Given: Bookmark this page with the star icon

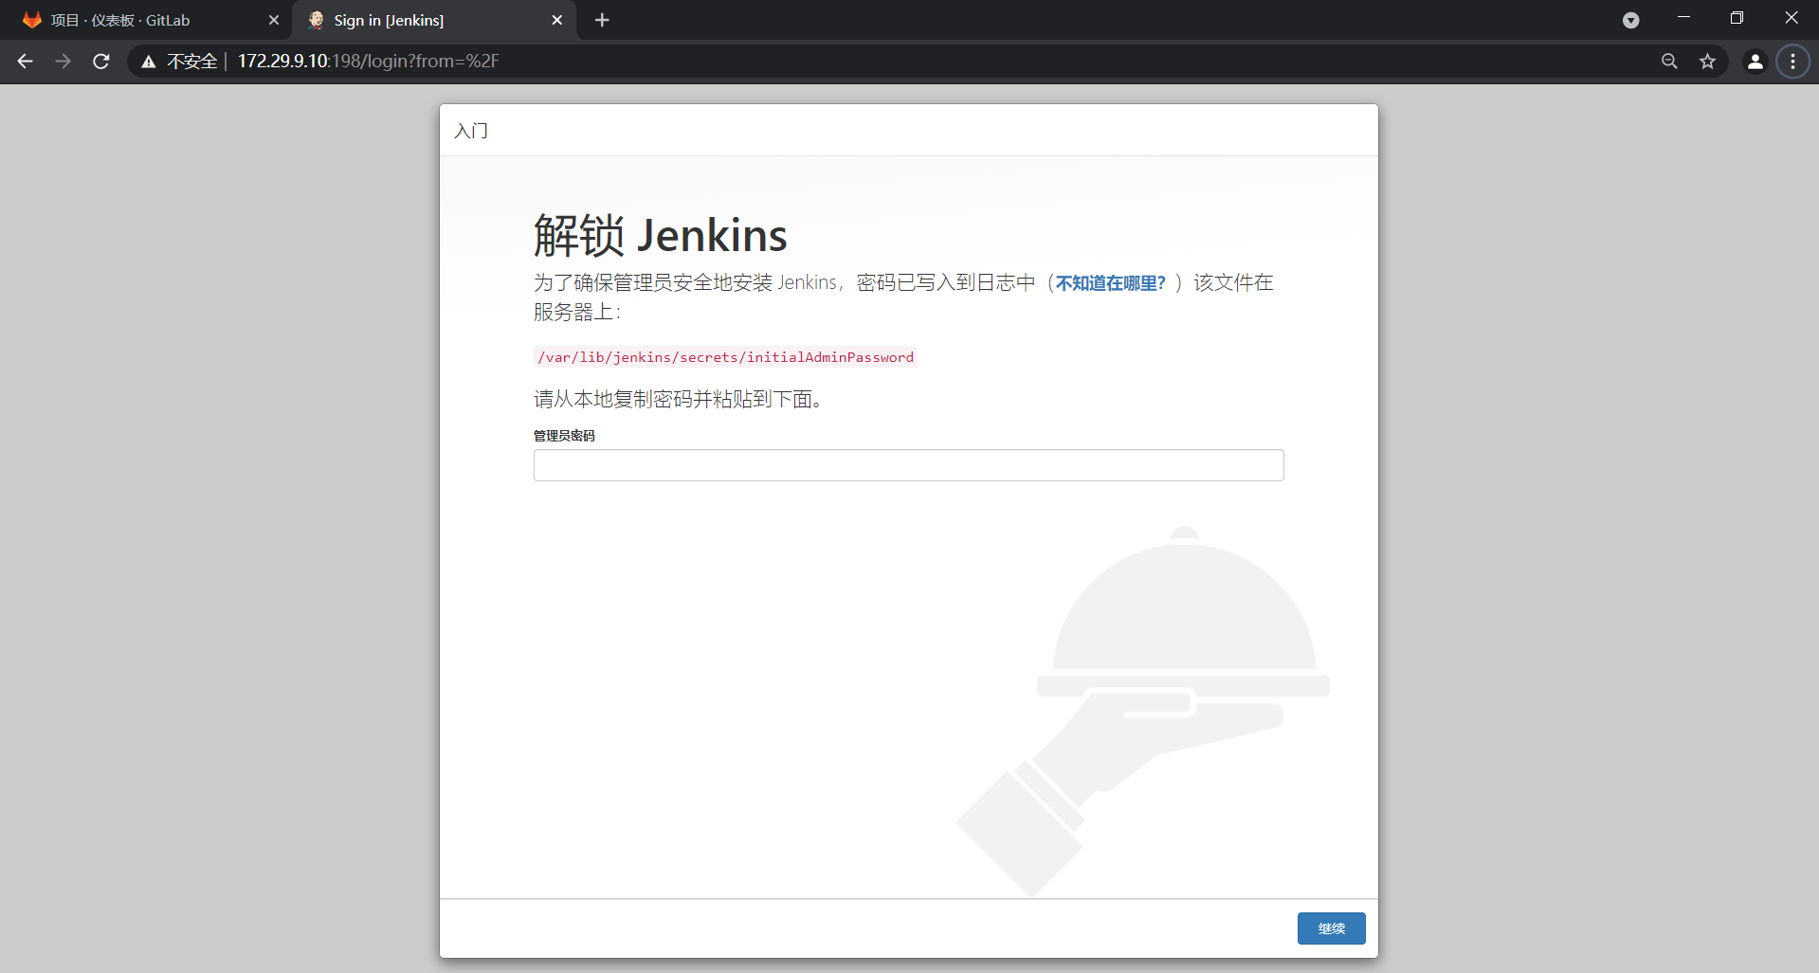Looking at the screenshot, I should pyautogui.click(x=1707, y=62).
